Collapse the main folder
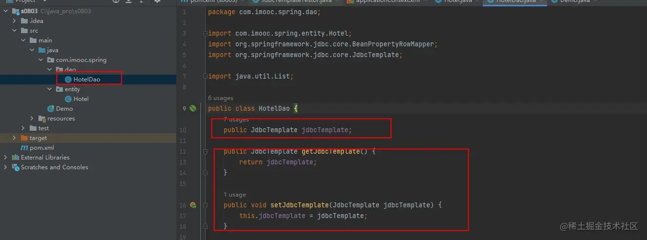The image size is (647, 240). click(23, 40)
